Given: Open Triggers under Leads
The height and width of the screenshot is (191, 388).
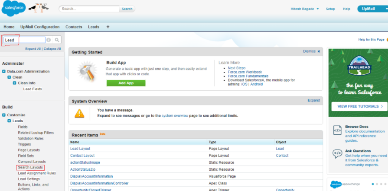Looking at the screenshot, I should [x=24, y=144].
